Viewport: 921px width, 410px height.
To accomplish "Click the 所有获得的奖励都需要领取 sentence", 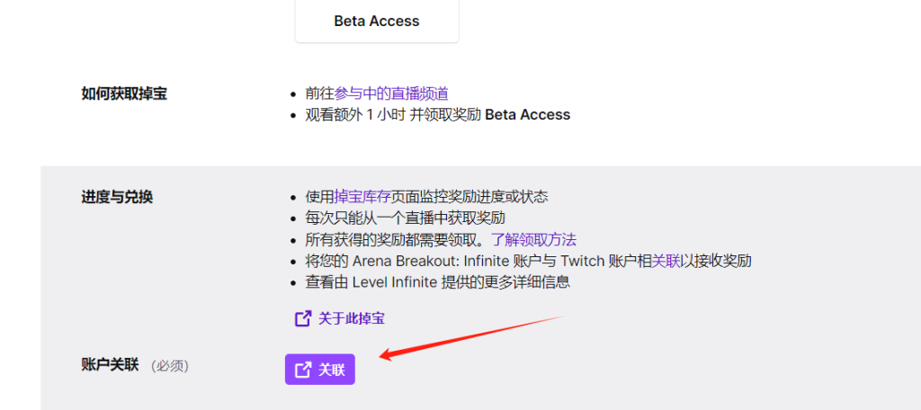I will point(397,240).
